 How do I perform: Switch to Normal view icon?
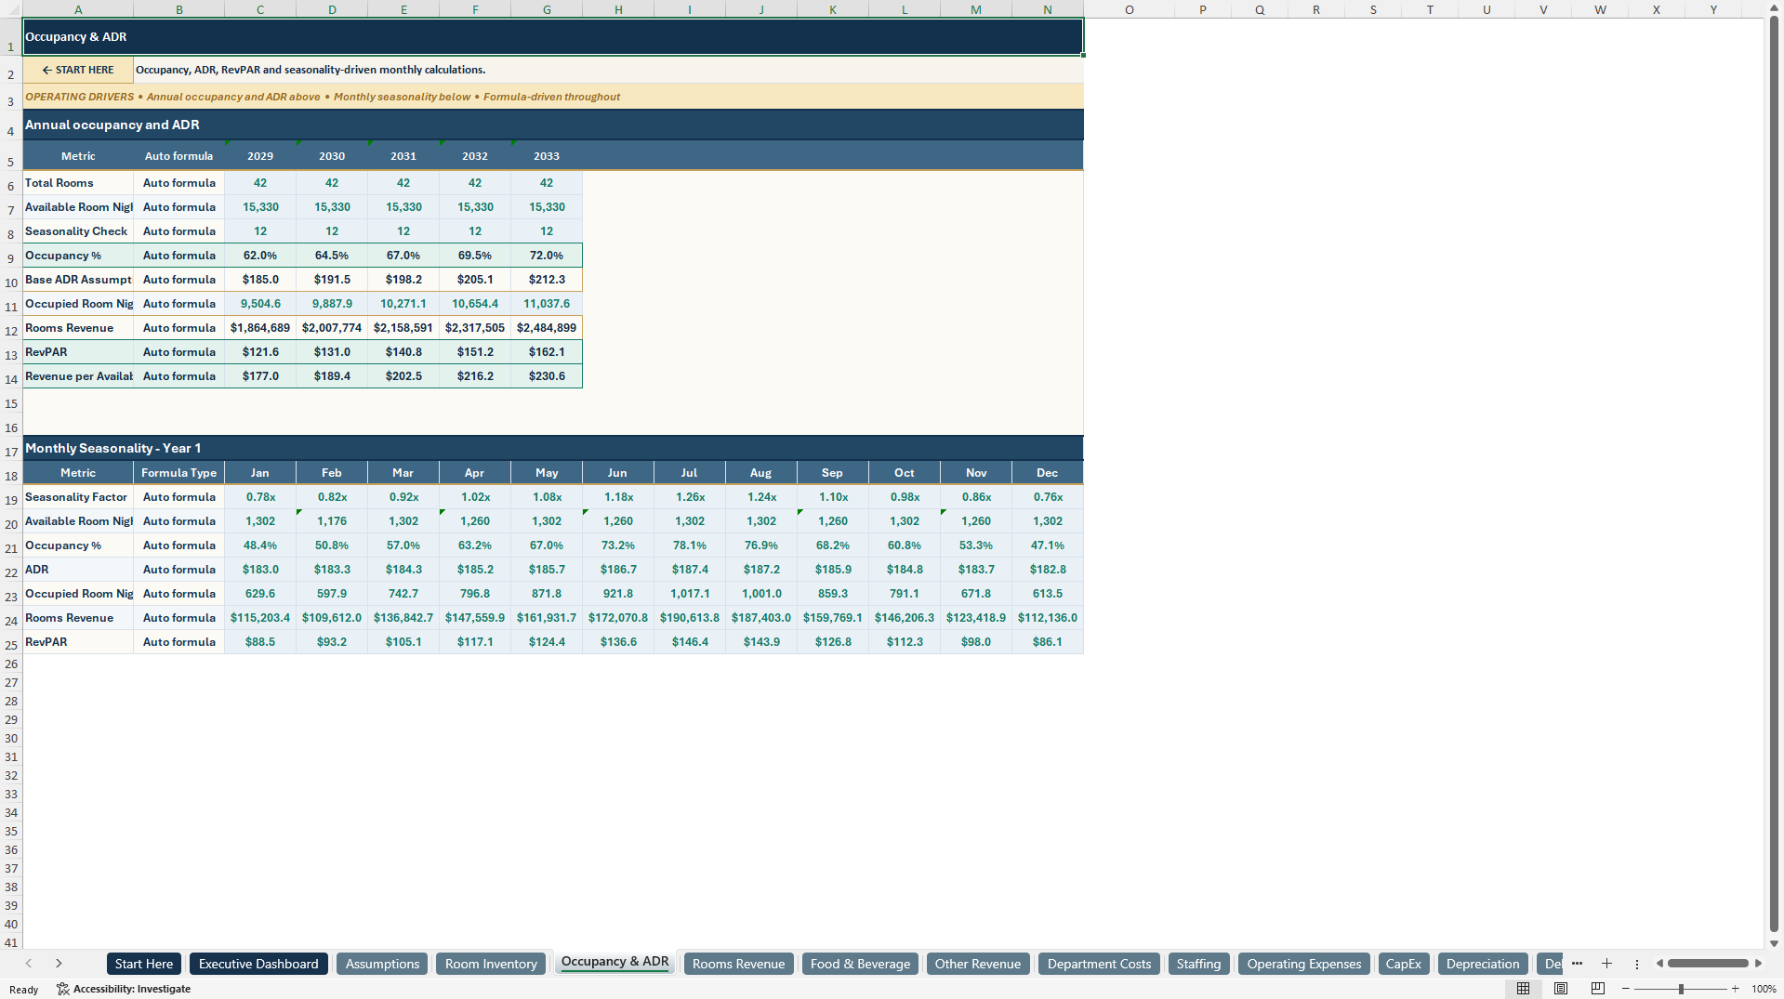point(1523,989)
